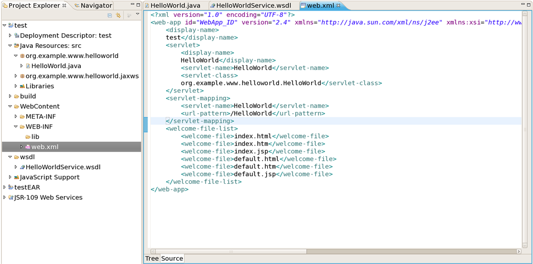This screenshot has height=264, width=533.
Task: Collapse org.example.www.helloworld package
Action: [16, 56]
